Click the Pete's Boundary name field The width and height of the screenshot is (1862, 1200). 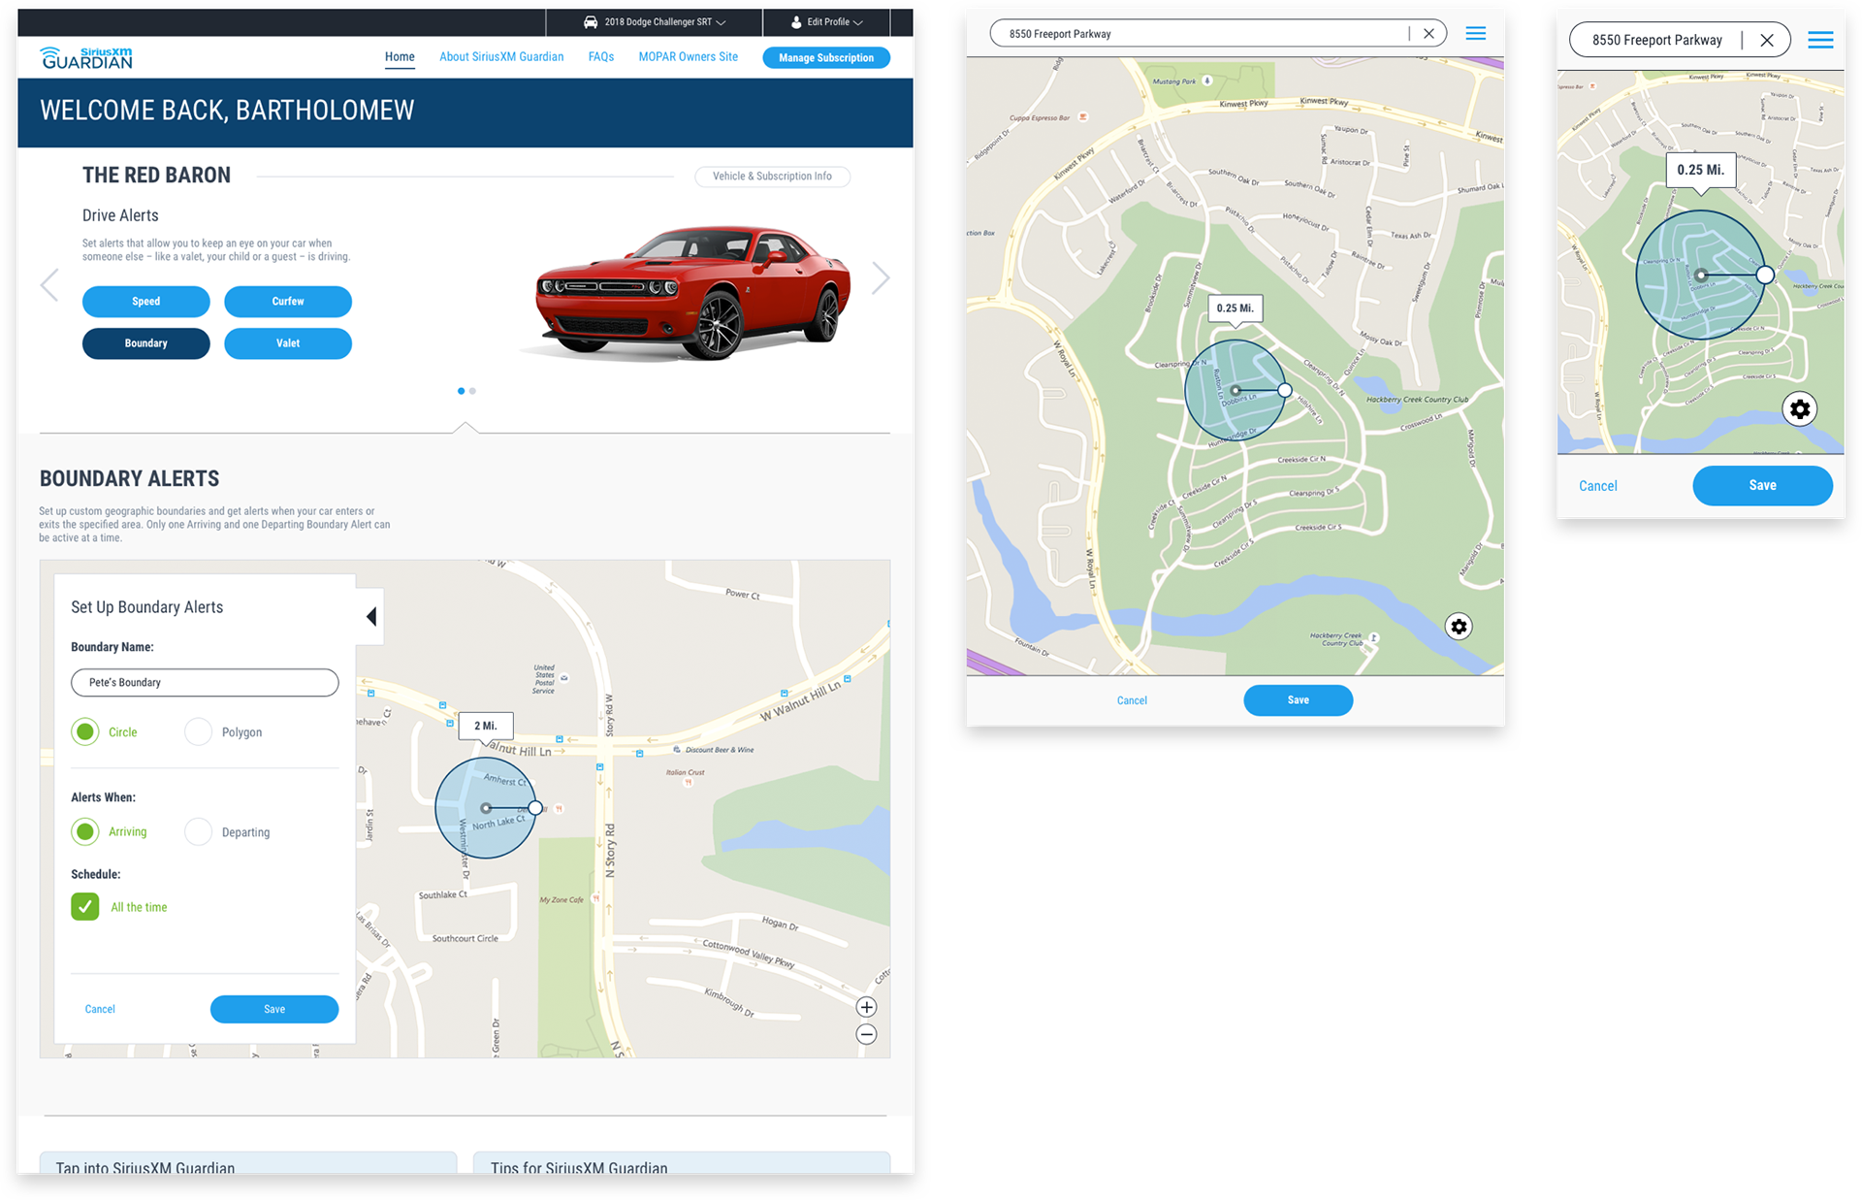coord(205,682)
